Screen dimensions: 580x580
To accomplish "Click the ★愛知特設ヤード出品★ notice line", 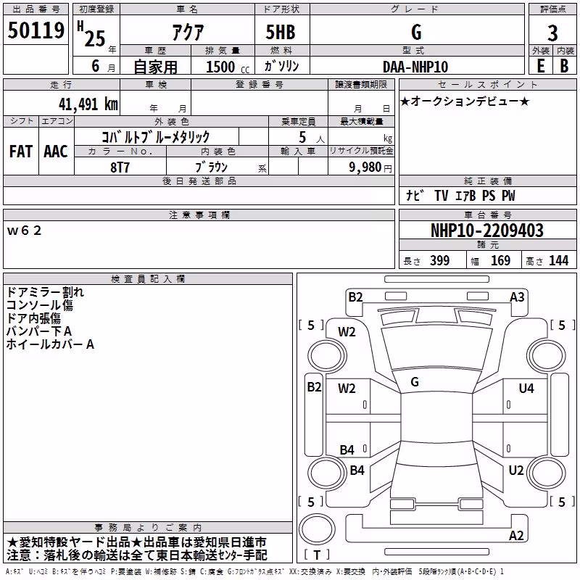I will [x=136, y=542].
